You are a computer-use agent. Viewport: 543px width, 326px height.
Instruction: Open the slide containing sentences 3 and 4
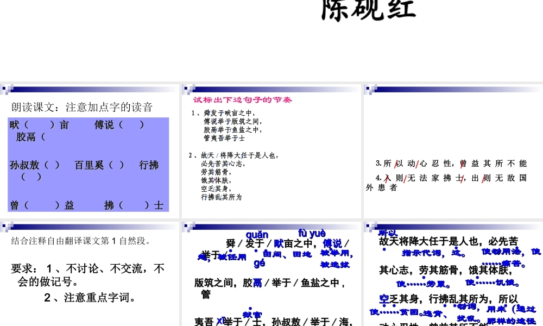(x=453, y=151)
